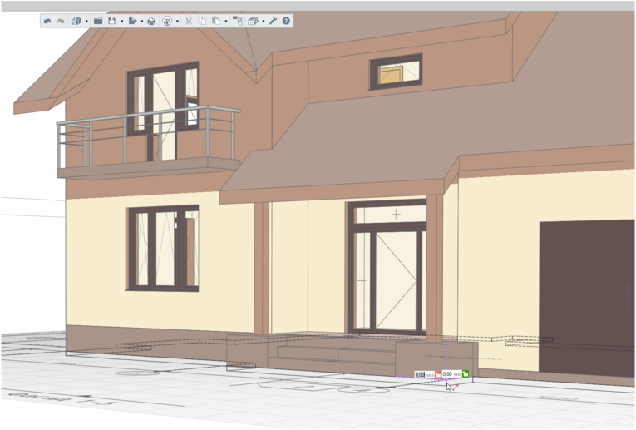Open settings with the wrench icon
This screenshot has height=430, width=636.
click(273, 21)
